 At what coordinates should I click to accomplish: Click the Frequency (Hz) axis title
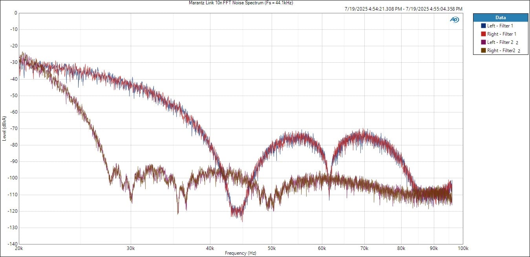240,253
